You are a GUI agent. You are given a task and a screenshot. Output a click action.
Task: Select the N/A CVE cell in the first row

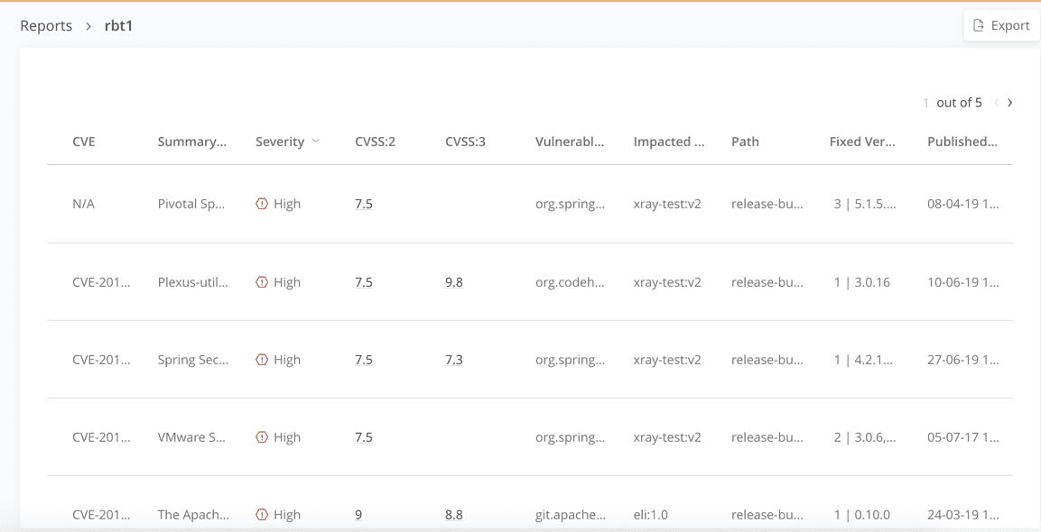[83, 203]
